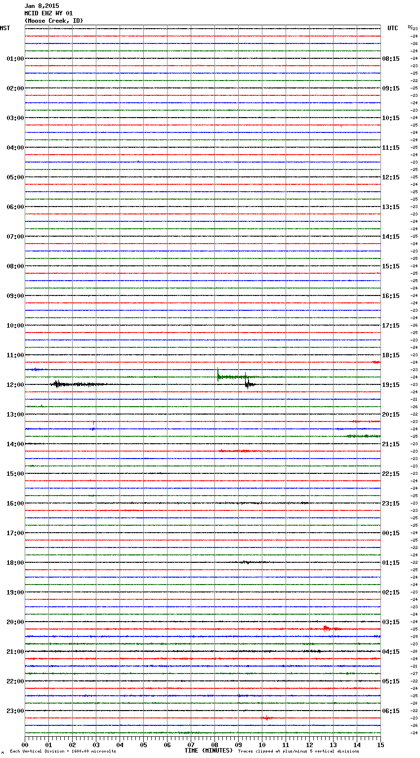
Task: Select the MST row label "07:00"
Action: (15, 237)
